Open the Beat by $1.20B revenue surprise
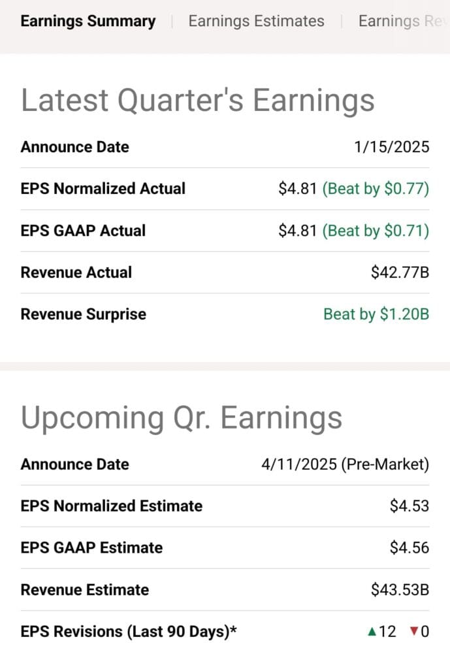 point(376,314)
